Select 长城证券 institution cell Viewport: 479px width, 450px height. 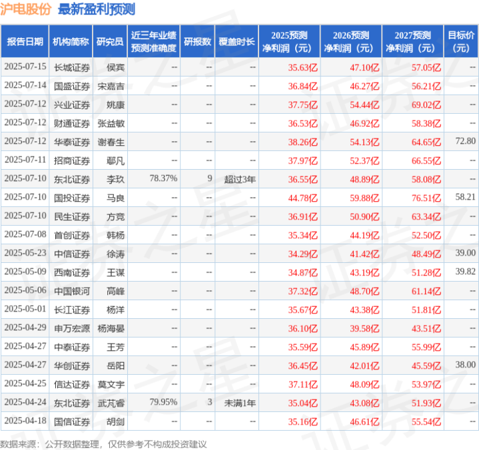pyautogui.click(x=72, y=67)
